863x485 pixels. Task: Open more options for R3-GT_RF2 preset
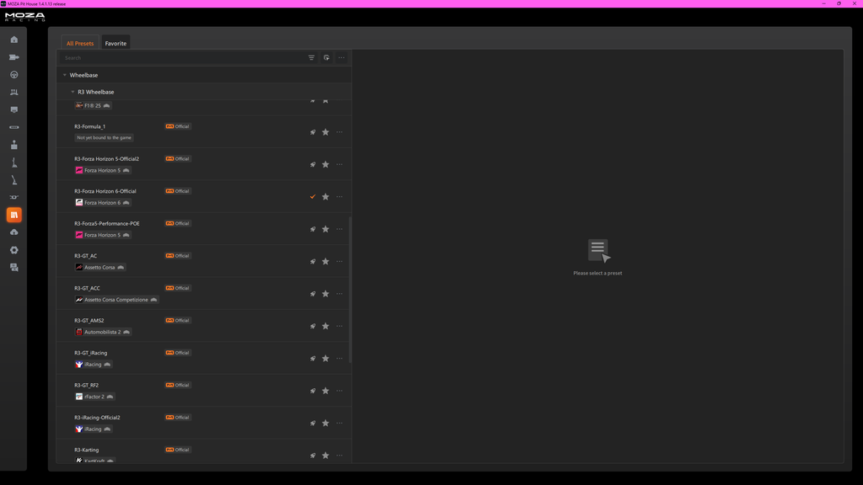point(340,391)
